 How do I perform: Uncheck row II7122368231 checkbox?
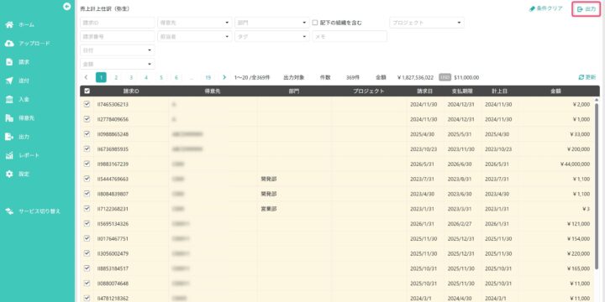(87, 208)
